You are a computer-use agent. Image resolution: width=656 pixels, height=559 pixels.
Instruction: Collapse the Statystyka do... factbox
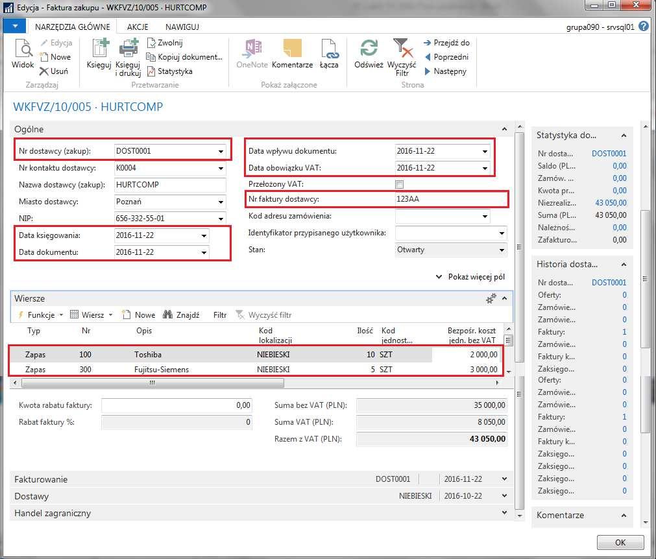click(x=624, y=136)
